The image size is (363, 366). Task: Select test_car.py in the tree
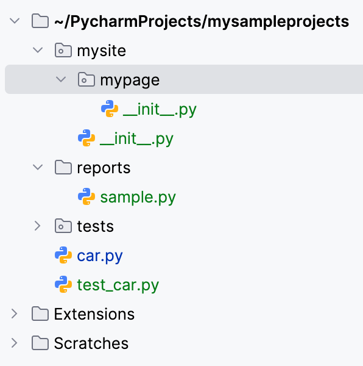point(118,285)
